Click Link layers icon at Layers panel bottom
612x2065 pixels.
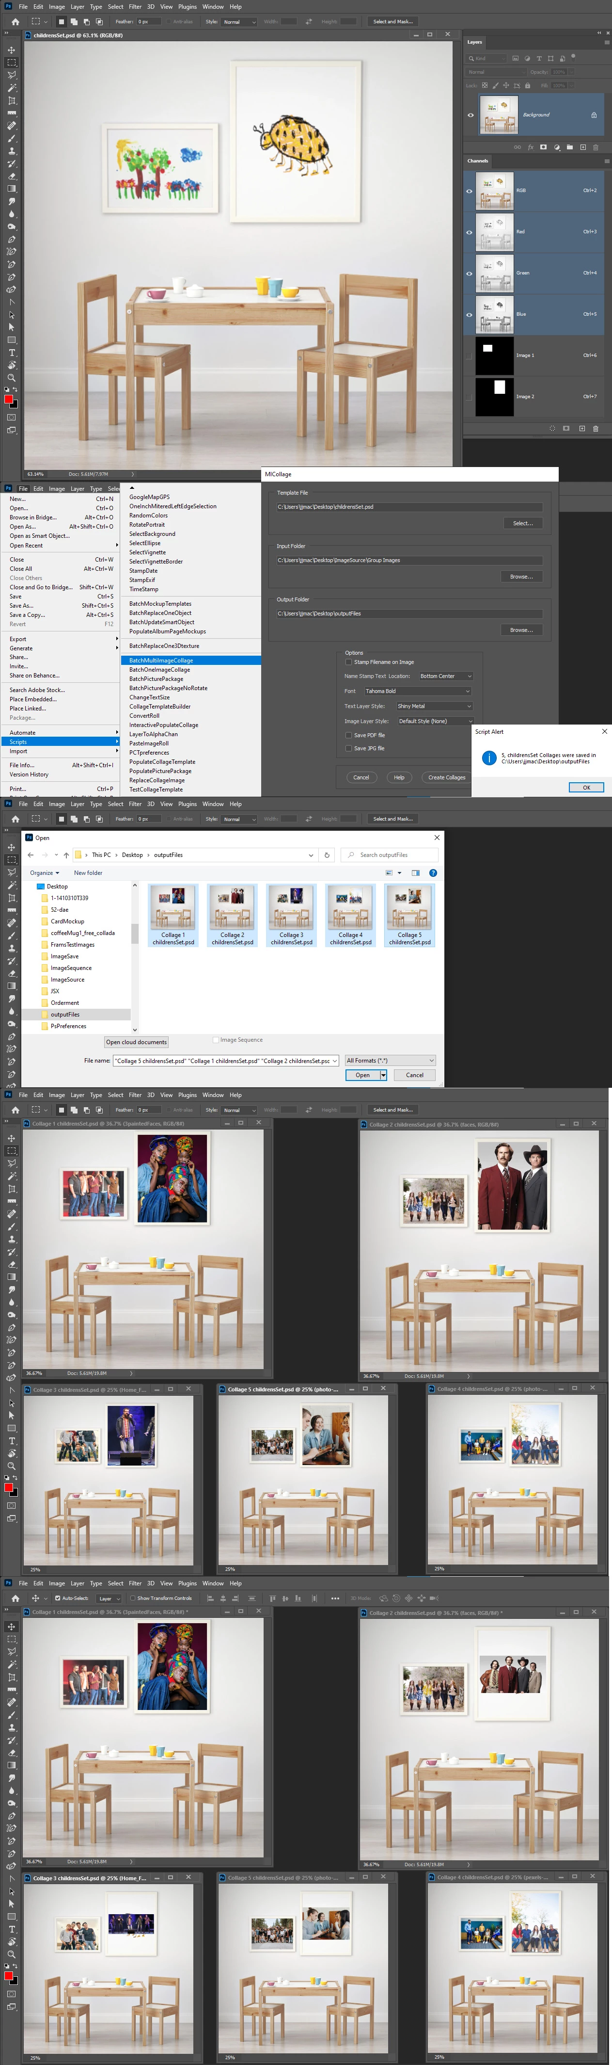tap(518, 147)
